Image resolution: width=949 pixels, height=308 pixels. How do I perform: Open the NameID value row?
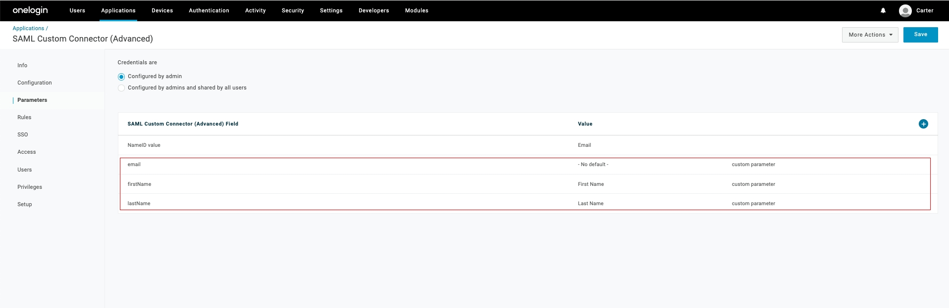144,145
